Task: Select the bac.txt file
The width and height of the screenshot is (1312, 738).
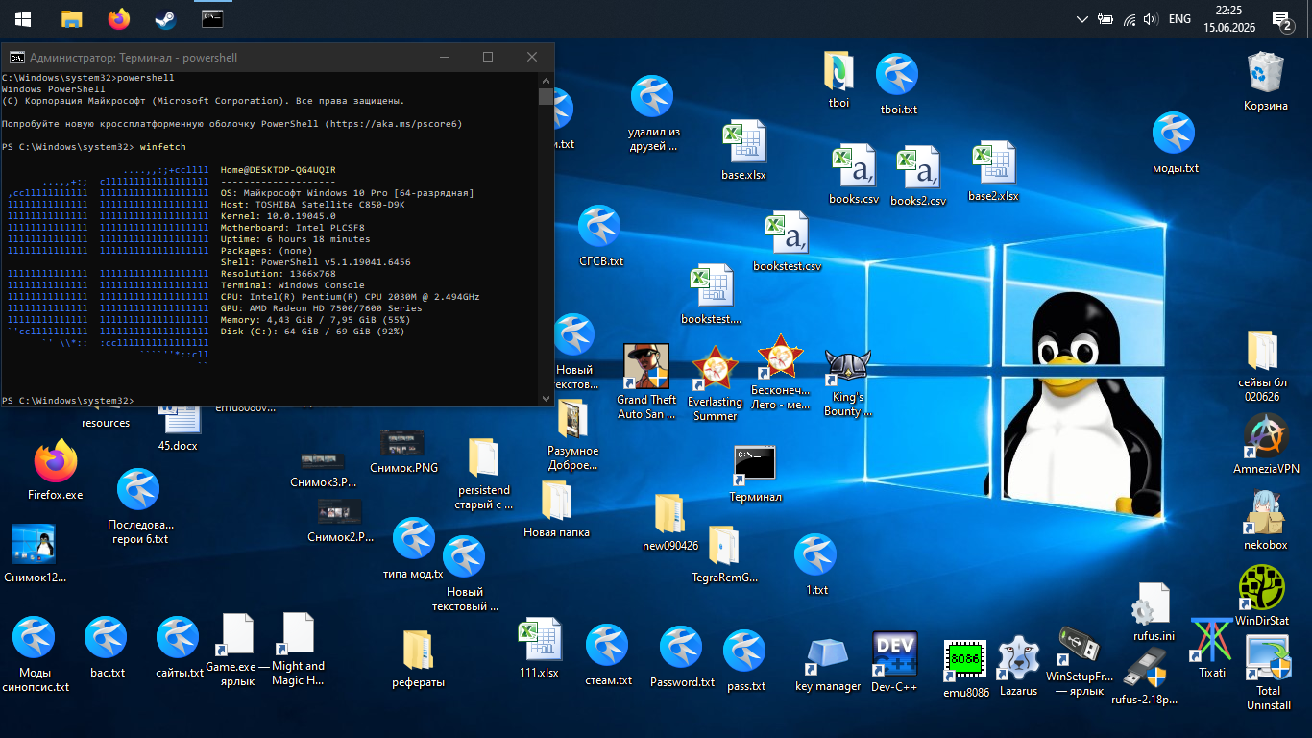Action: pos(108,648)
